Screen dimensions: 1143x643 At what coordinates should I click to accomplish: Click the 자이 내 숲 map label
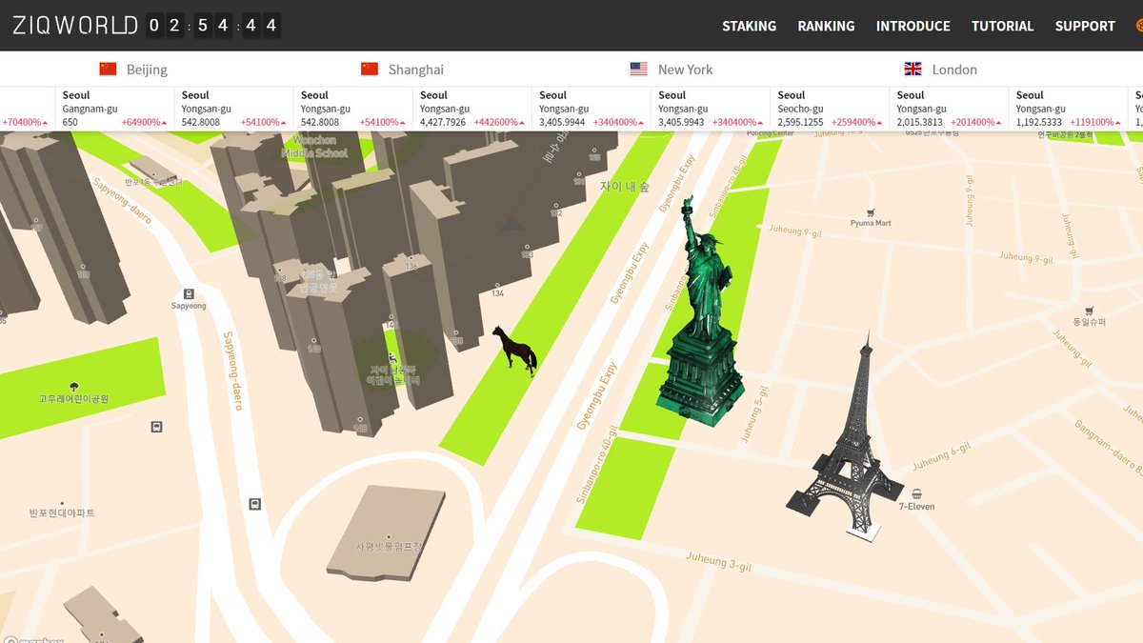(624, 188)
